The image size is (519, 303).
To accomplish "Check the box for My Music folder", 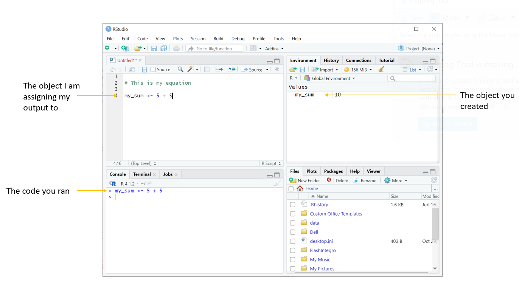I will pyautogui.click(x=292, y=259).
